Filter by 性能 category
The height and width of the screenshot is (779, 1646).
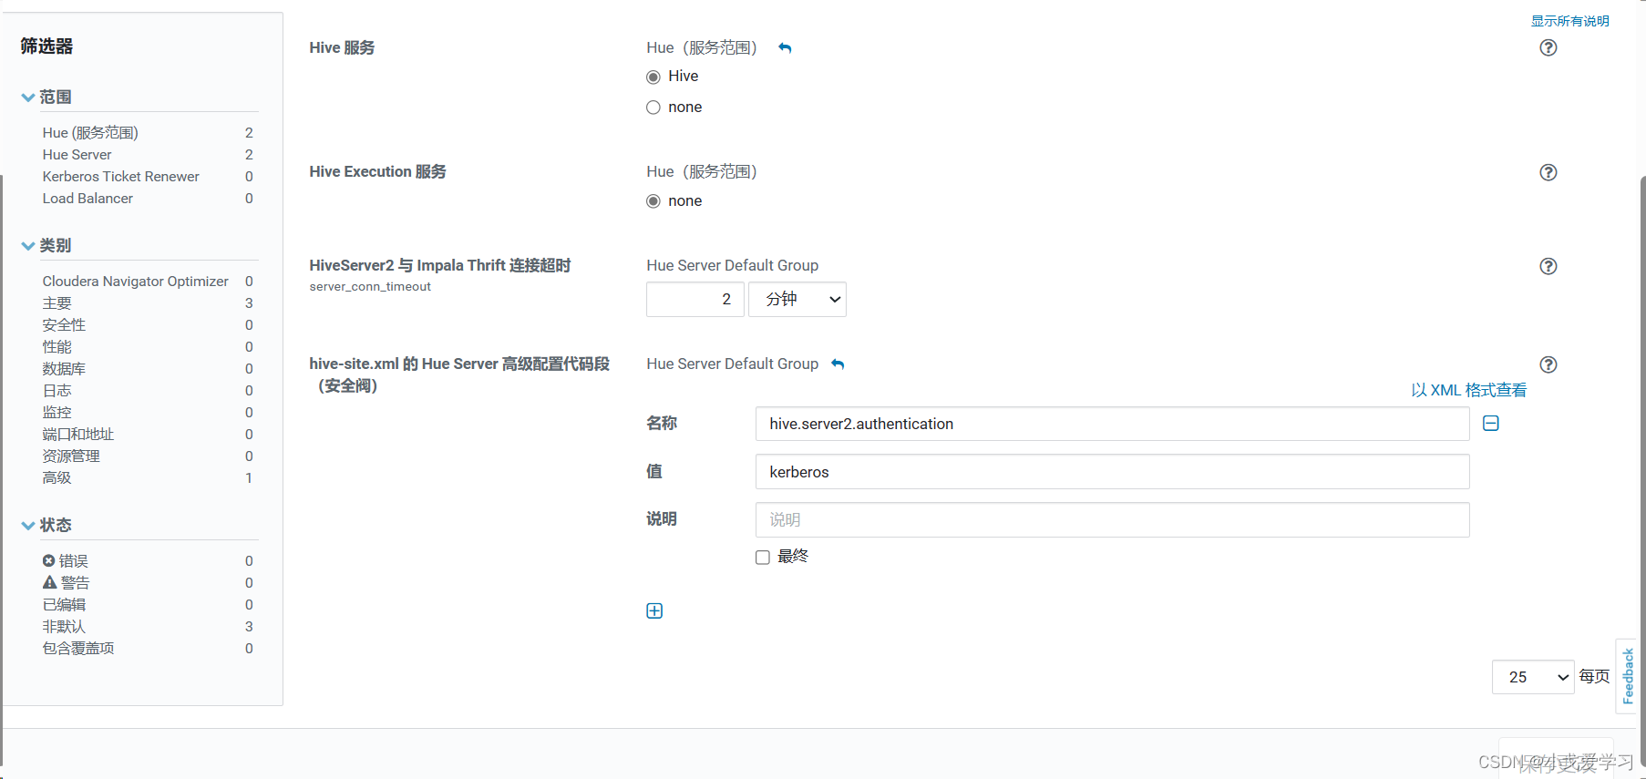tap(57, 347)
